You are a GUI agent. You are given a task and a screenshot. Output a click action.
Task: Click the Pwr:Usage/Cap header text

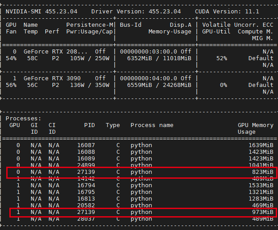tap(90, 32)
